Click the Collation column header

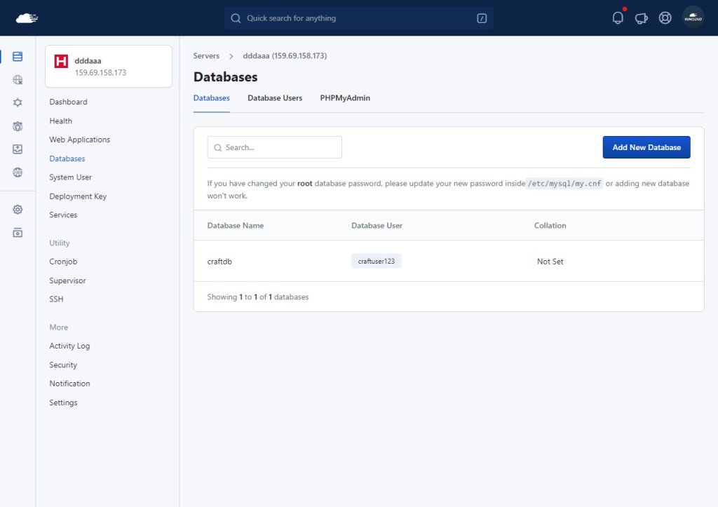click(550, 225)
